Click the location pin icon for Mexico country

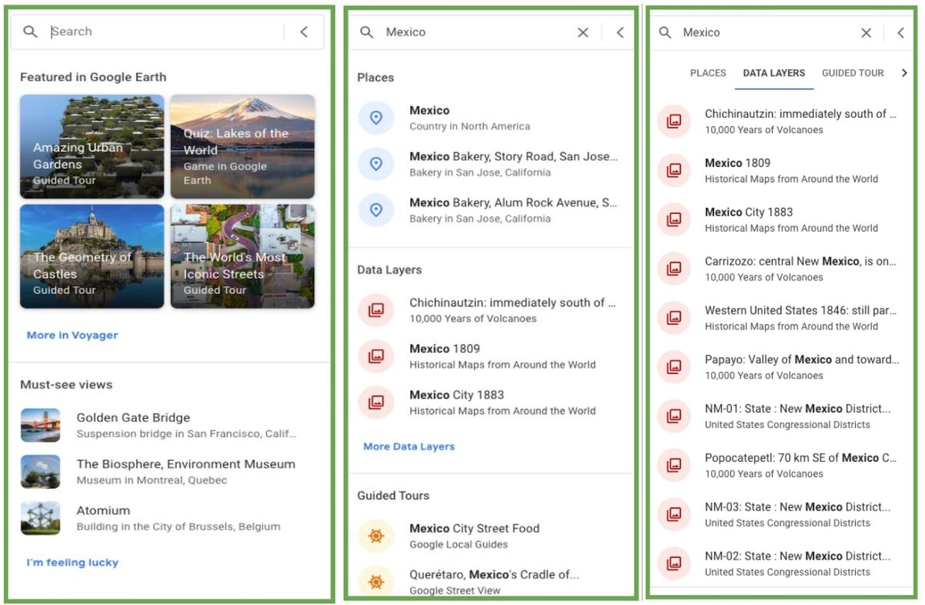click(376, 117)
